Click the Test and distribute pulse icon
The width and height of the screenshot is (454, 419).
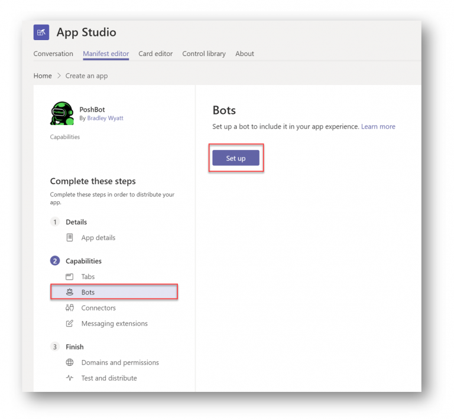pos(70,378)
